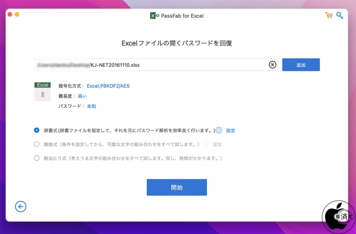The height and width of the screenshot is (234, 356).
Task: Click the 高い difficulty value
Action: (x=82, y=96)
